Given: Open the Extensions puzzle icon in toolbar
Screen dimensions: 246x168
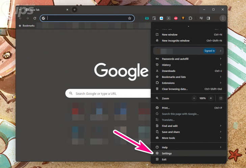Looking at the screenshot, I should 190,18.
